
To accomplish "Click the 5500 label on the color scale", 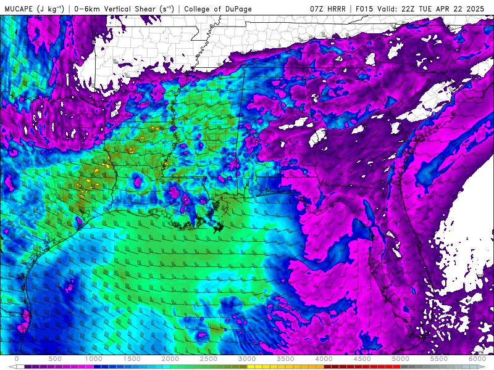I will pos(439,359).
